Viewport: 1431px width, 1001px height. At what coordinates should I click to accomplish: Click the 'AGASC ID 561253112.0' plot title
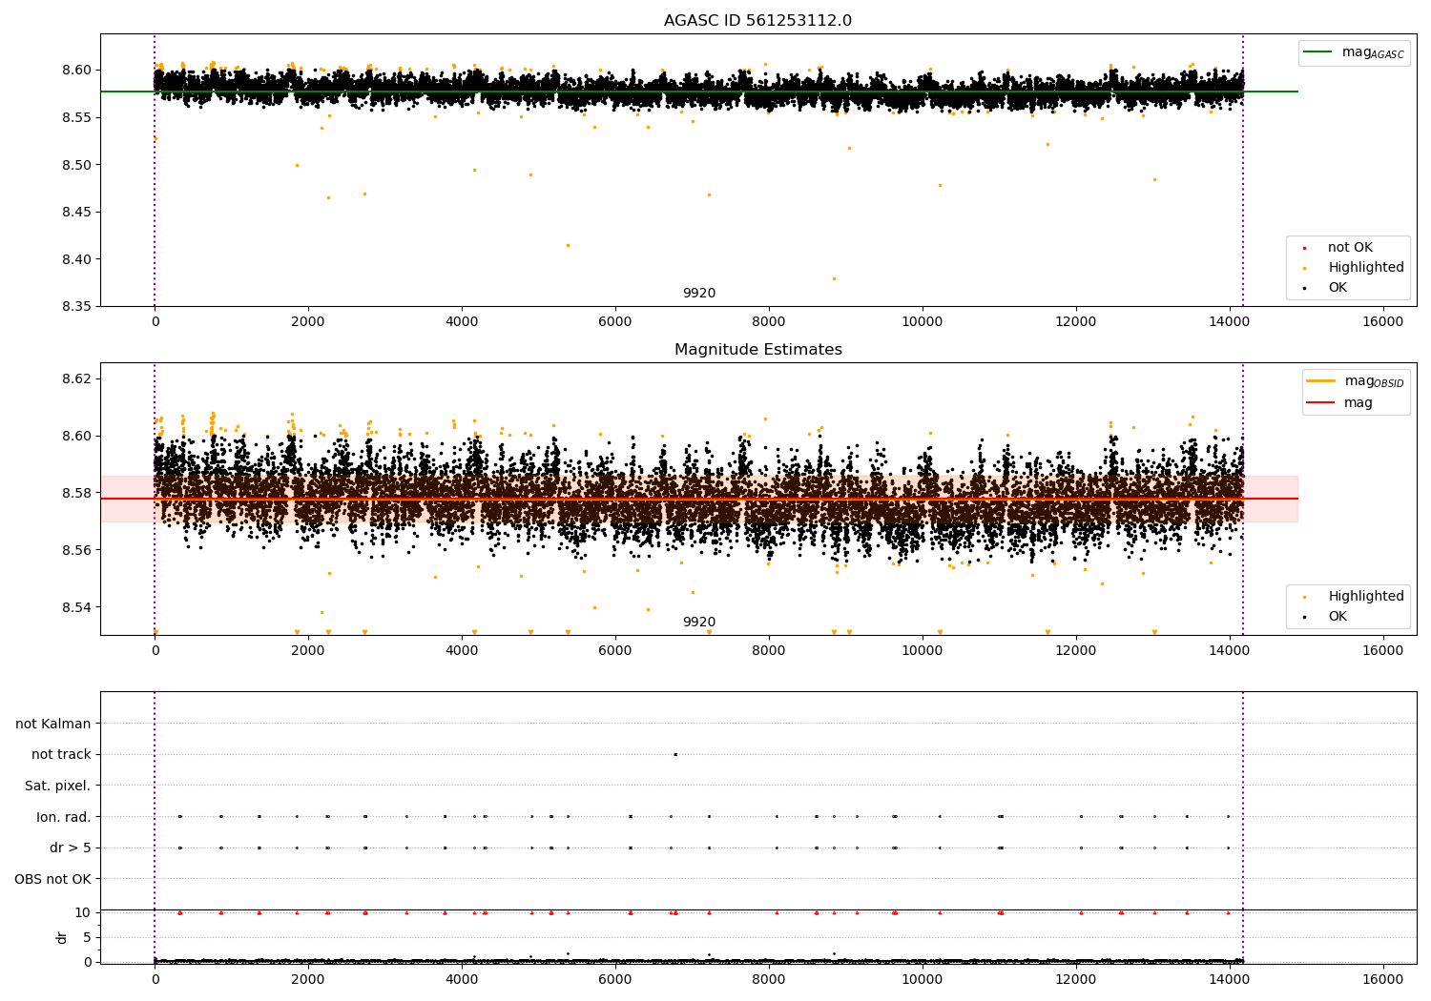757,21
